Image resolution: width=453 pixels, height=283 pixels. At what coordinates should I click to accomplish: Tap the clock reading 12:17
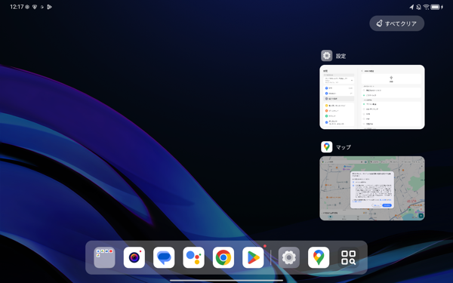coord(17,7)
